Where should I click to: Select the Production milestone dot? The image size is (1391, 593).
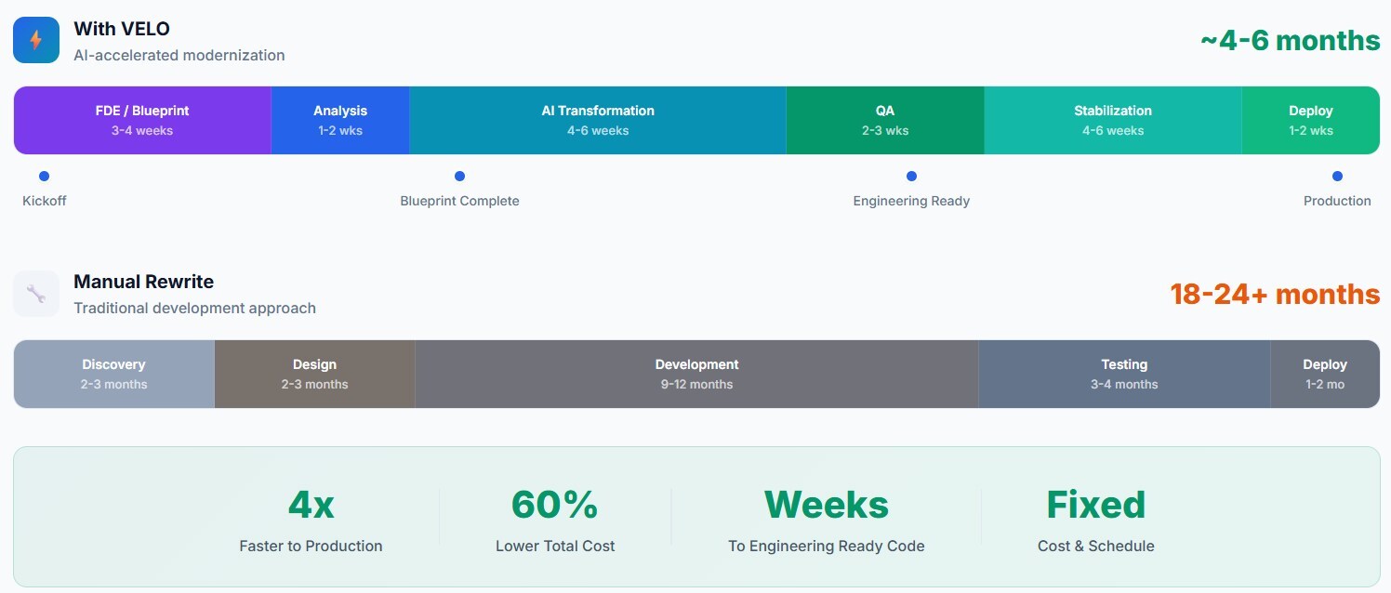1337,177
